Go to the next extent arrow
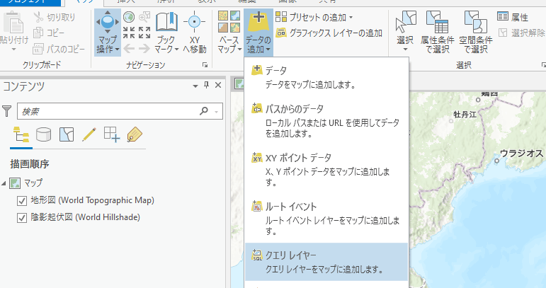 [144, 49]
